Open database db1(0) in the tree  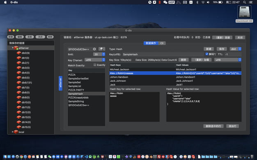coord(25,58)
